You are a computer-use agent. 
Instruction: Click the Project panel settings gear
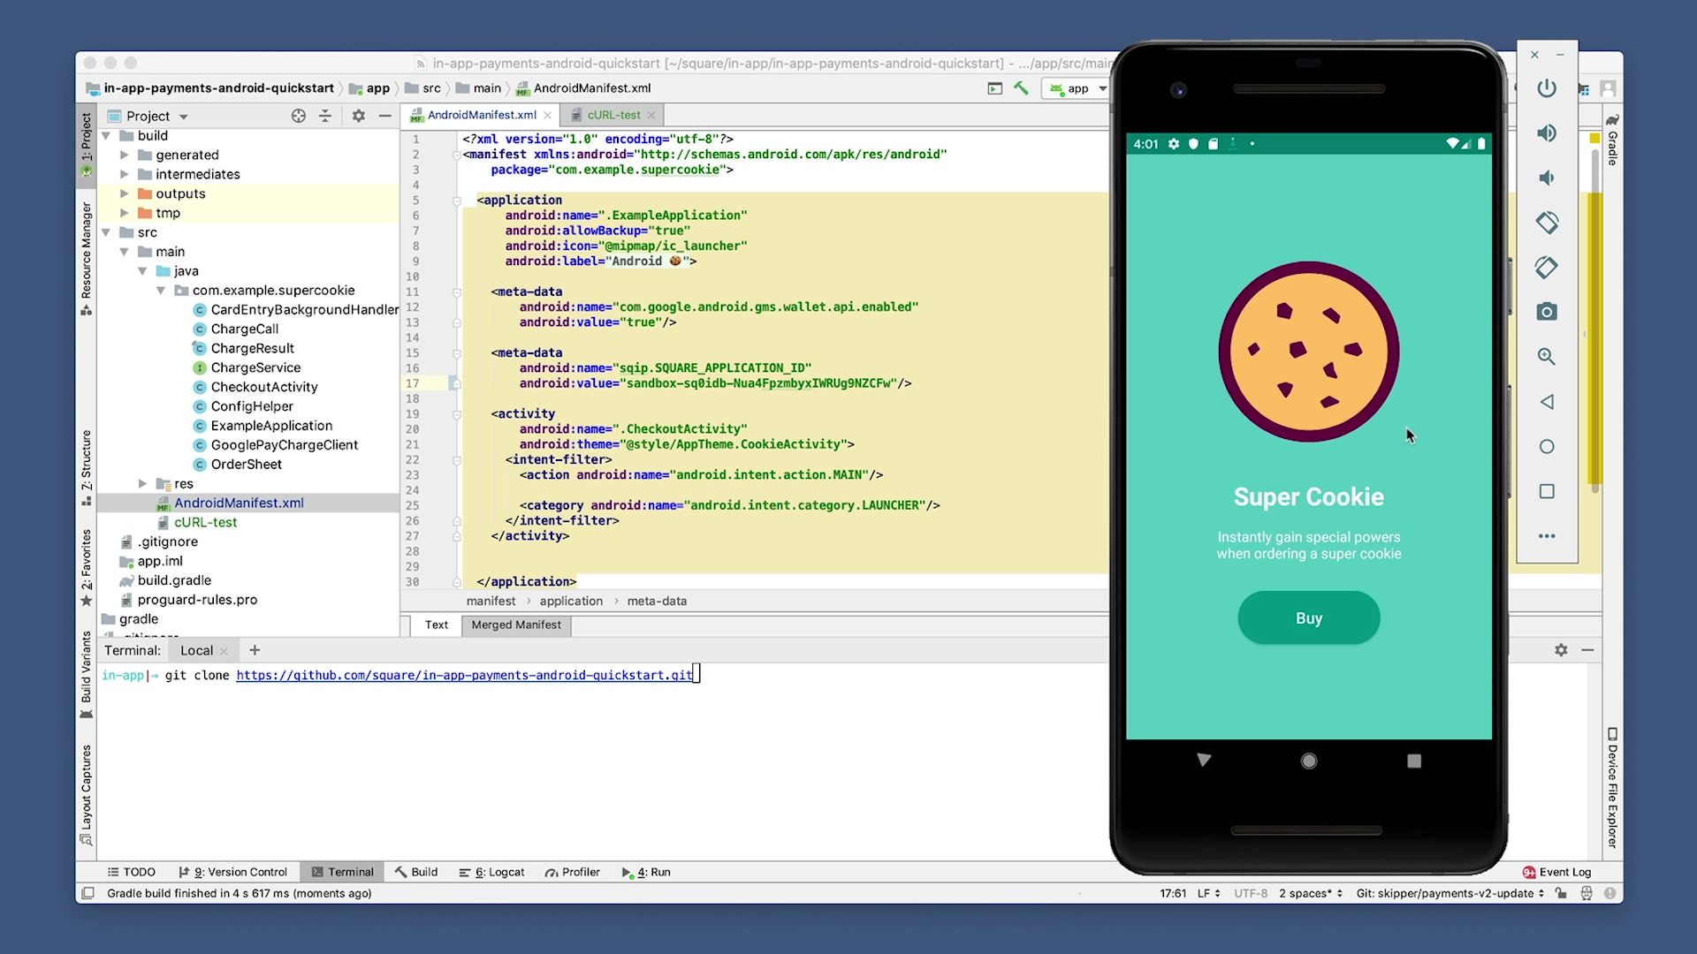point(358,116)
